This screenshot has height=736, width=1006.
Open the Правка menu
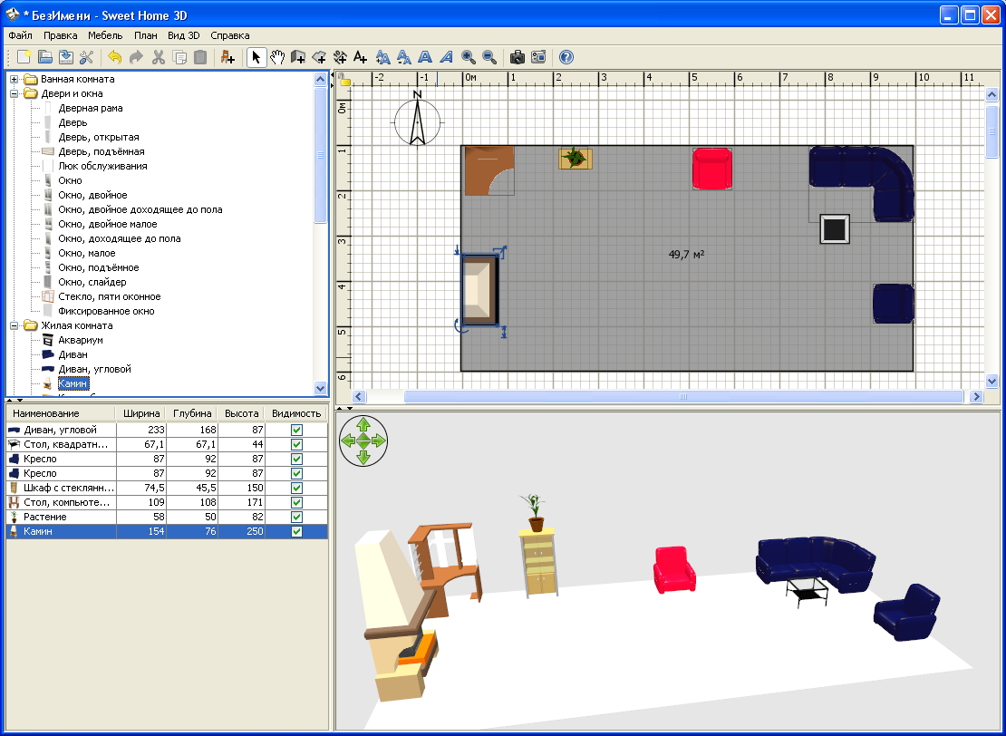coord(61,35)
